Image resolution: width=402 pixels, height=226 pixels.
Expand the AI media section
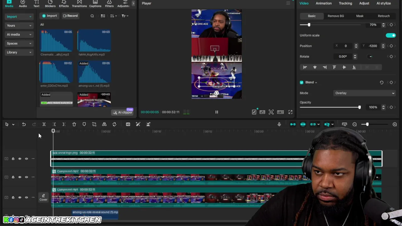tap(19, 35)
